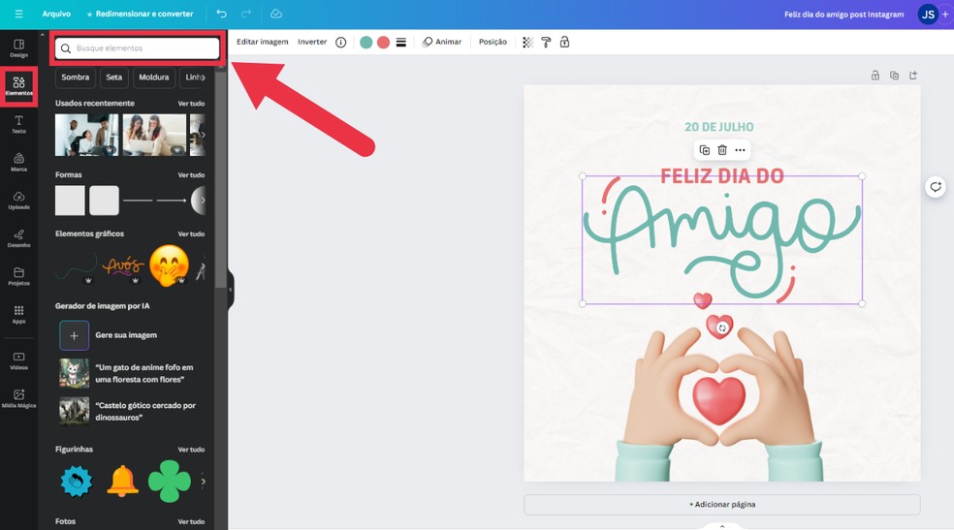Open the Posição panel

pyautogui.click(x=493, y=42)
